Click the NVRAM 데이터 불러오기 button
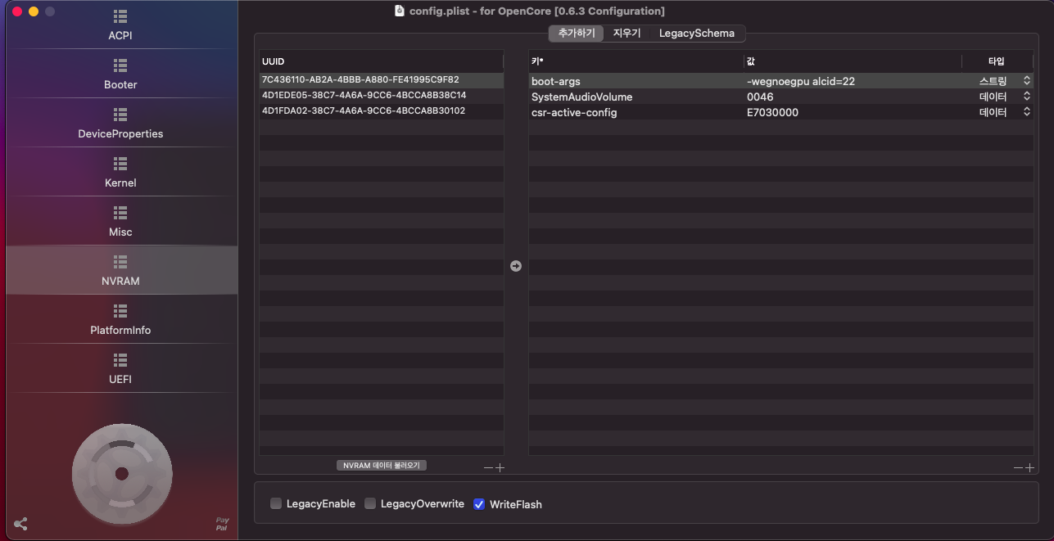Viewport: 1054px width, 541px height. pyautogui.click(x=382, y=465)
